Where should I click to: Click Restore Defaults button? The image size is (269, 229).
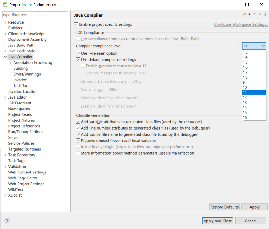[224, 207]
